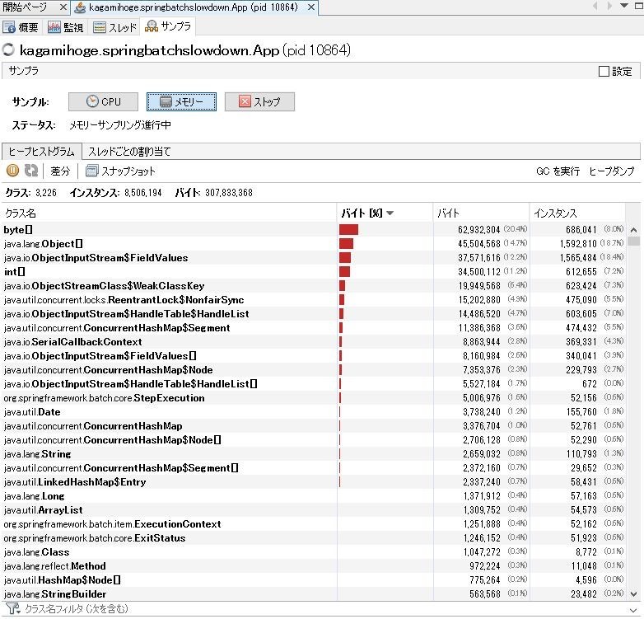The width and height of the screenshot is (644, 619).
Task: Close the 開始ページ tab
Action: [x=63, y=7]
